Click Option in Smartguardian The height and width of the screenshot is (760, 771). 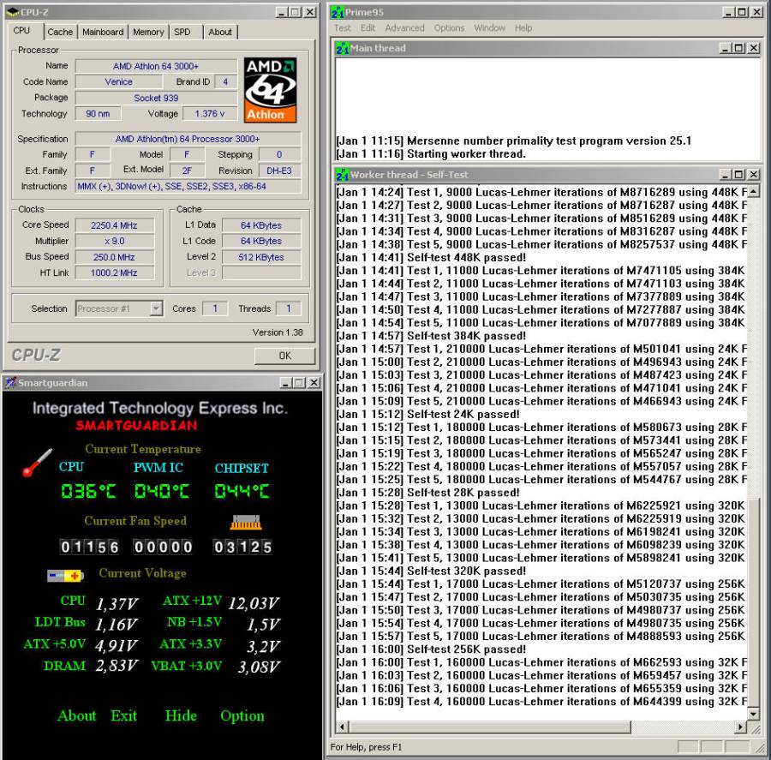tap(242, 716)
